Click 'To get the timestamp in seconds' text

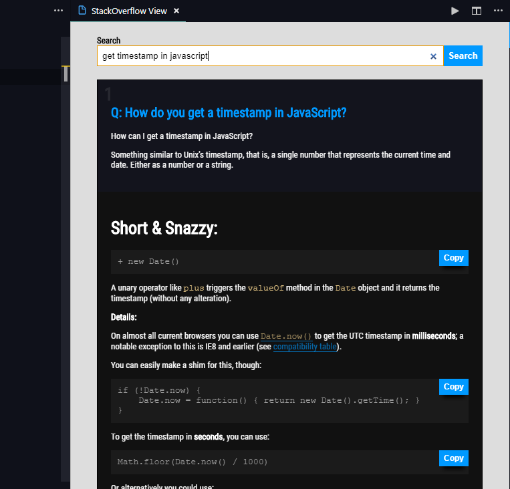tap(190, 437)
